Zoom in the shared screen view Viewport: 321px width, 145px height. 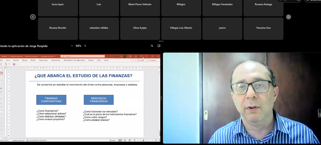click(x=85, y=46)
